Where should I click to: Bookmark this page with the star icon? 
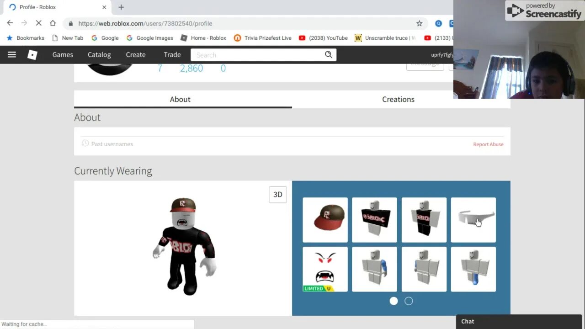419,23
